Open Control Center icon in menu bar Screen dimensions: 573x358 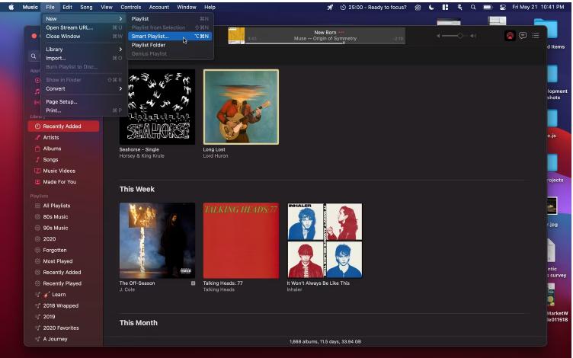point(503,7)
